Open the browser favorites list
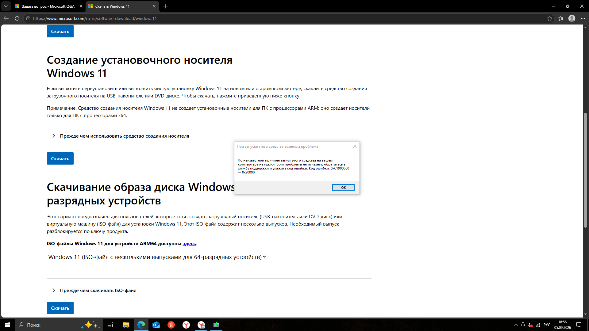This screenshot has height=331, width=589. click(x=561, y=18)
